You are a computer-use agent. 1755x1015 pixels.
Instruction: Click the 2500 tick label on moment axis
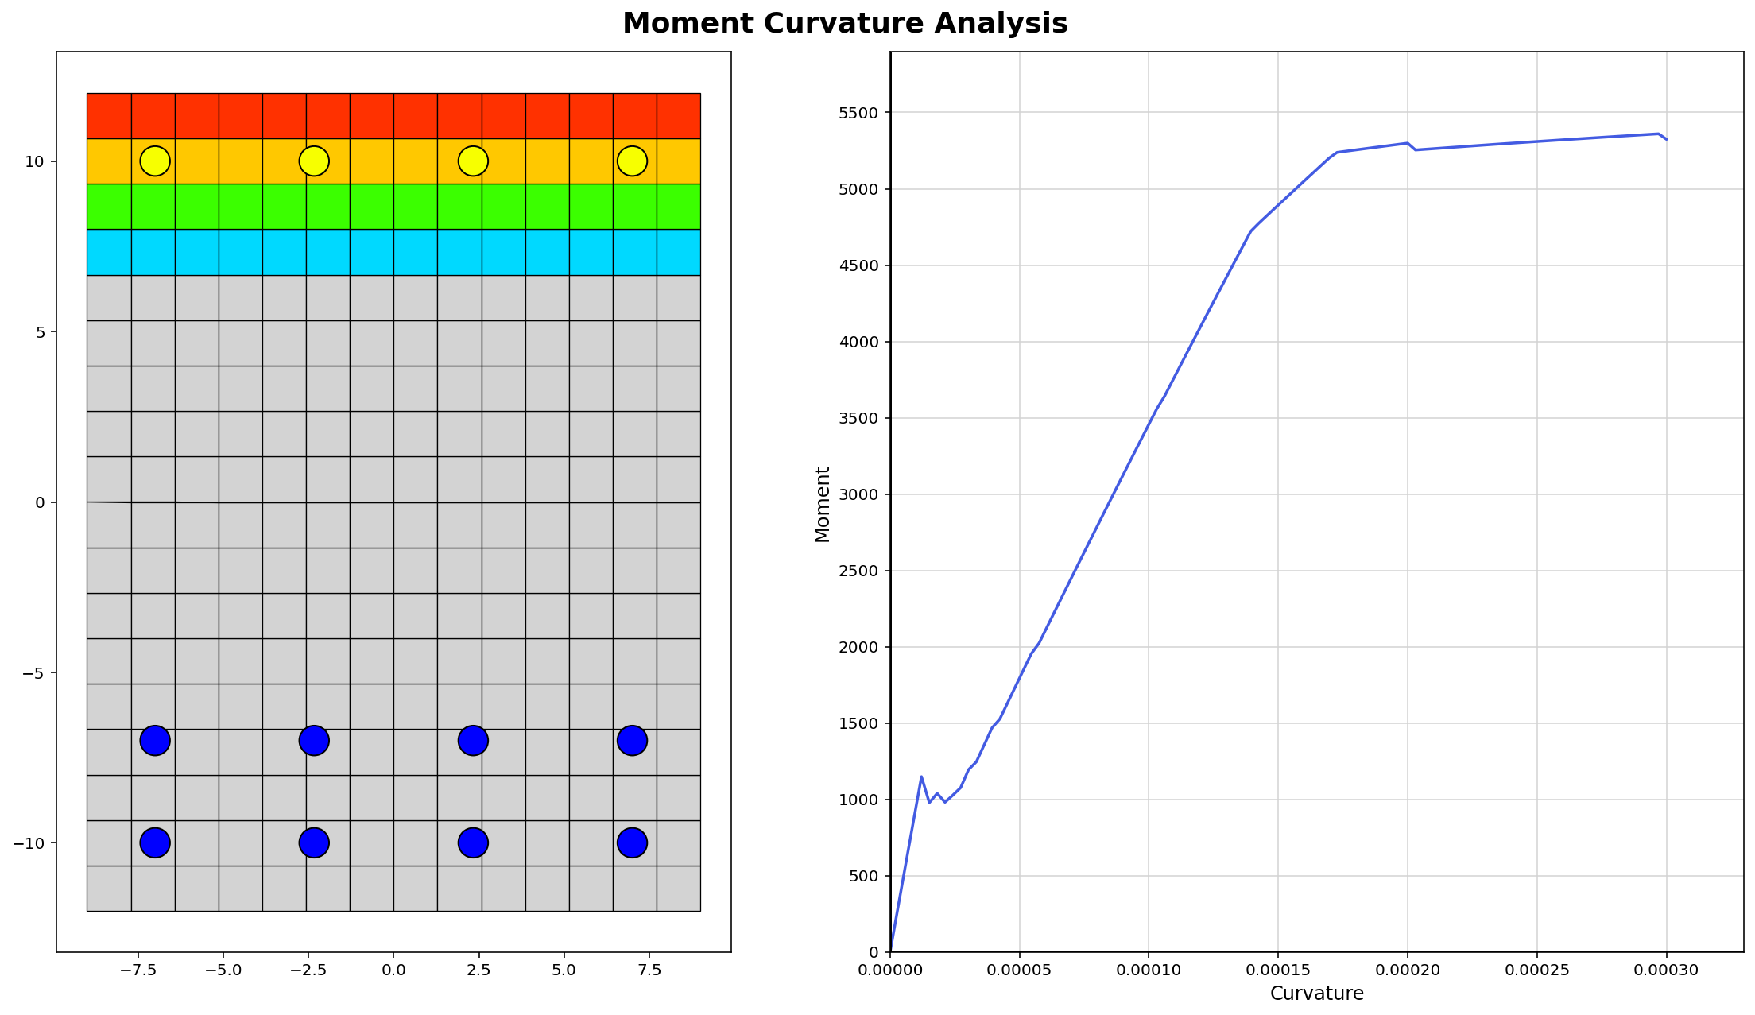click(x=857, y=571)
